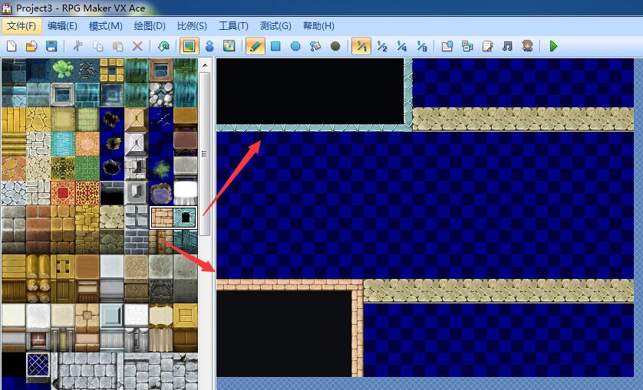Pick the cyan woven floor tile
Screen dimensions: 643x390
[x=63, y=144]
